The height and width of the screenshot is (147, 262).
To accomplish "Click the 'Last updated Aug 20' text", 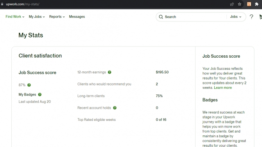I will 34,102.
